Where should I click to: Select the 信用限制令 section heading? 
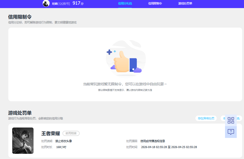[x=20, y=17]
